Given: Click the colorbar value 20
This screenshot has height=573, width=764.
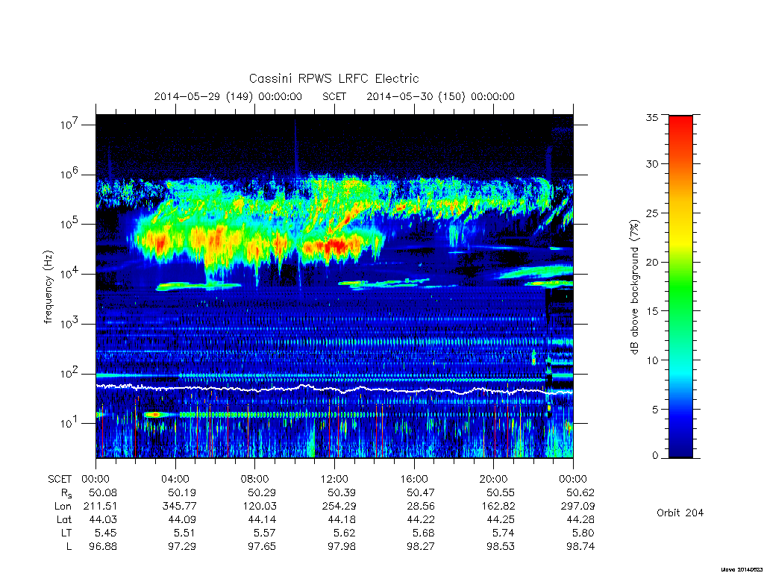Looking at the screenshot, I should (652, 262).
